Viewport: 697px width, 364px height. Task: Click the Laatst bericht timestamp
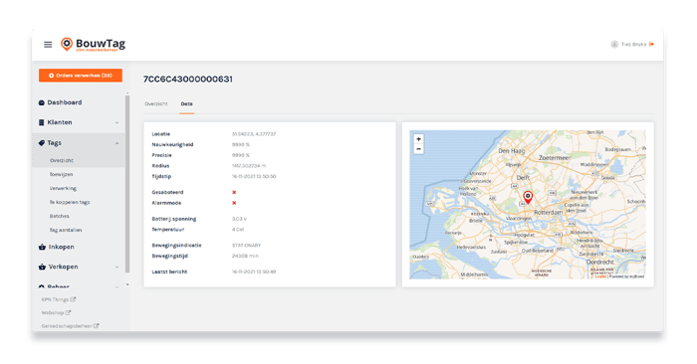254,272
